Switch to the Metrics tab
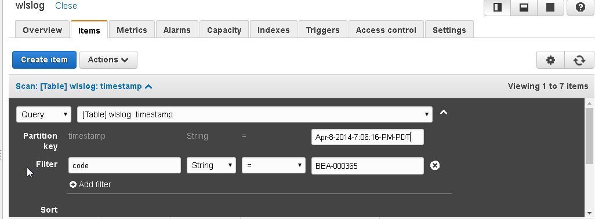This screenshot has width=595, height=219. tap(132, 30)
